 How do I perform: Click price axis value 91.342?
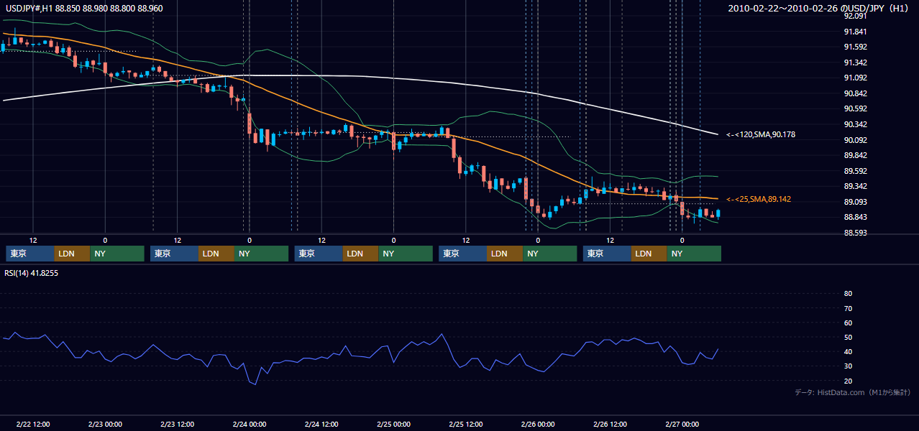pyautogui.click(x=854, y=62)
